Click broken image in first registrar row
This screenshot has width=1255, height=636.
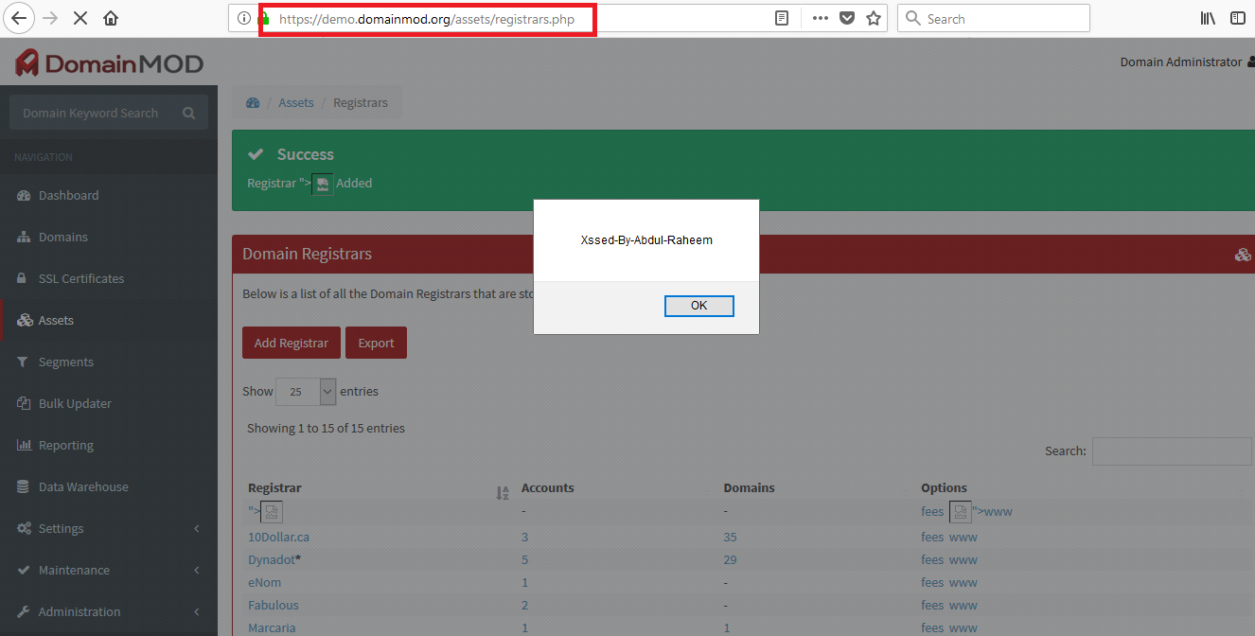pyautogui.click(x=272, y=512)
